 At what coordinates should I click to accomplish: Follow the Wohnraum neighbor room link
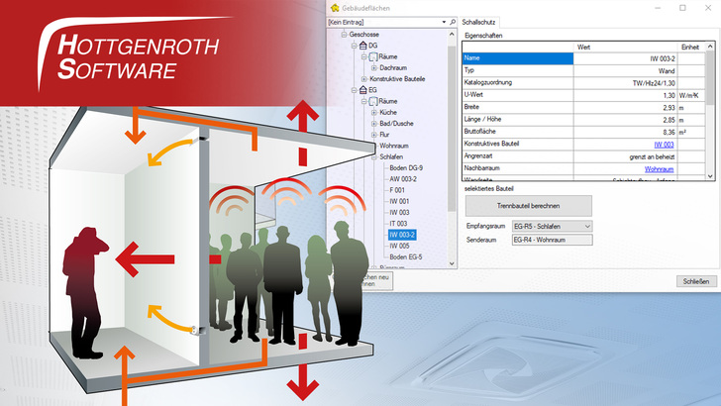[660, 169]
